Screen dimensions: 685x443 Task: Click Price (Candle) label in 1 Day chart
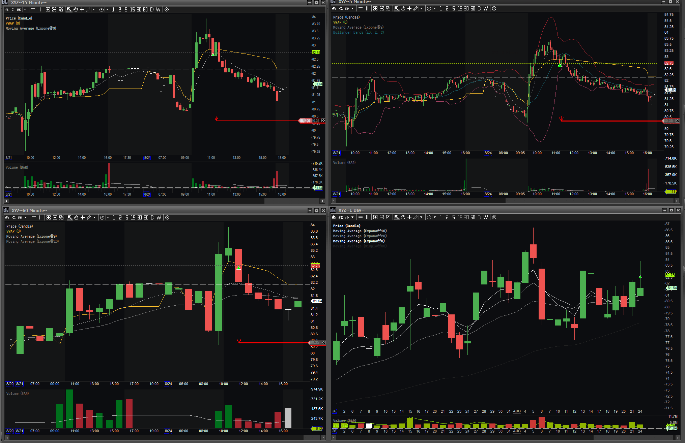(347, 226)
